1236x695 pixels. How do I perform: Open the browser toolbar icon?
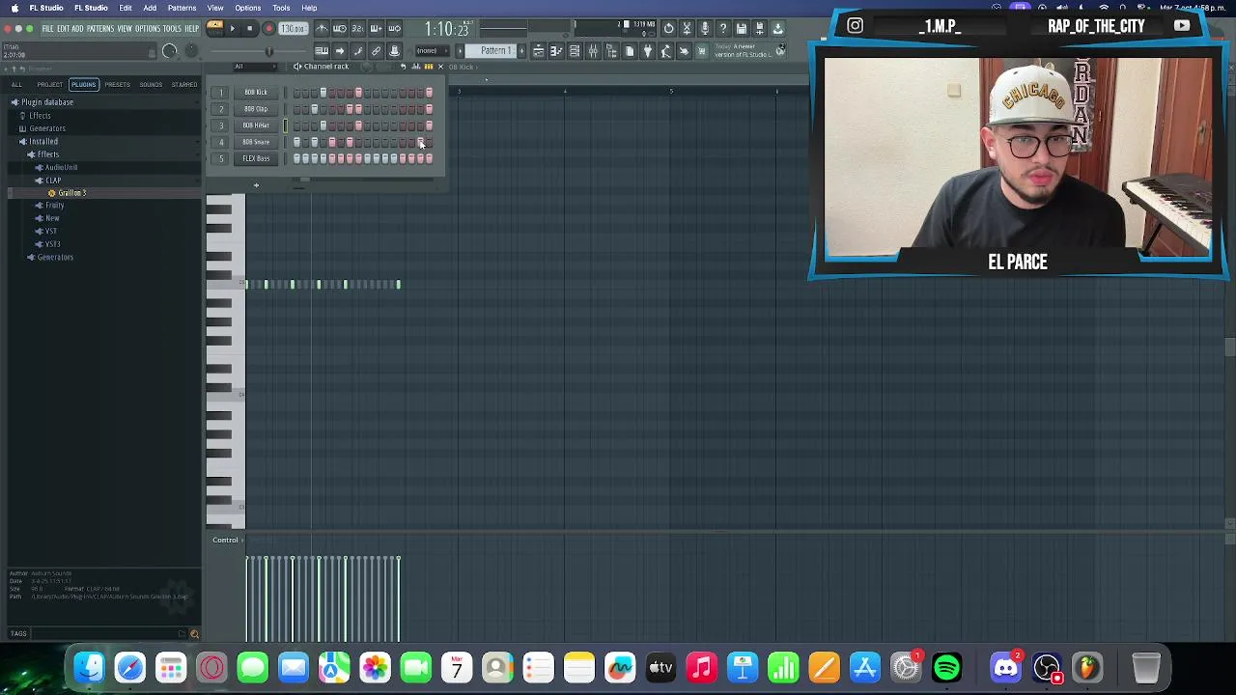(611, 51)
